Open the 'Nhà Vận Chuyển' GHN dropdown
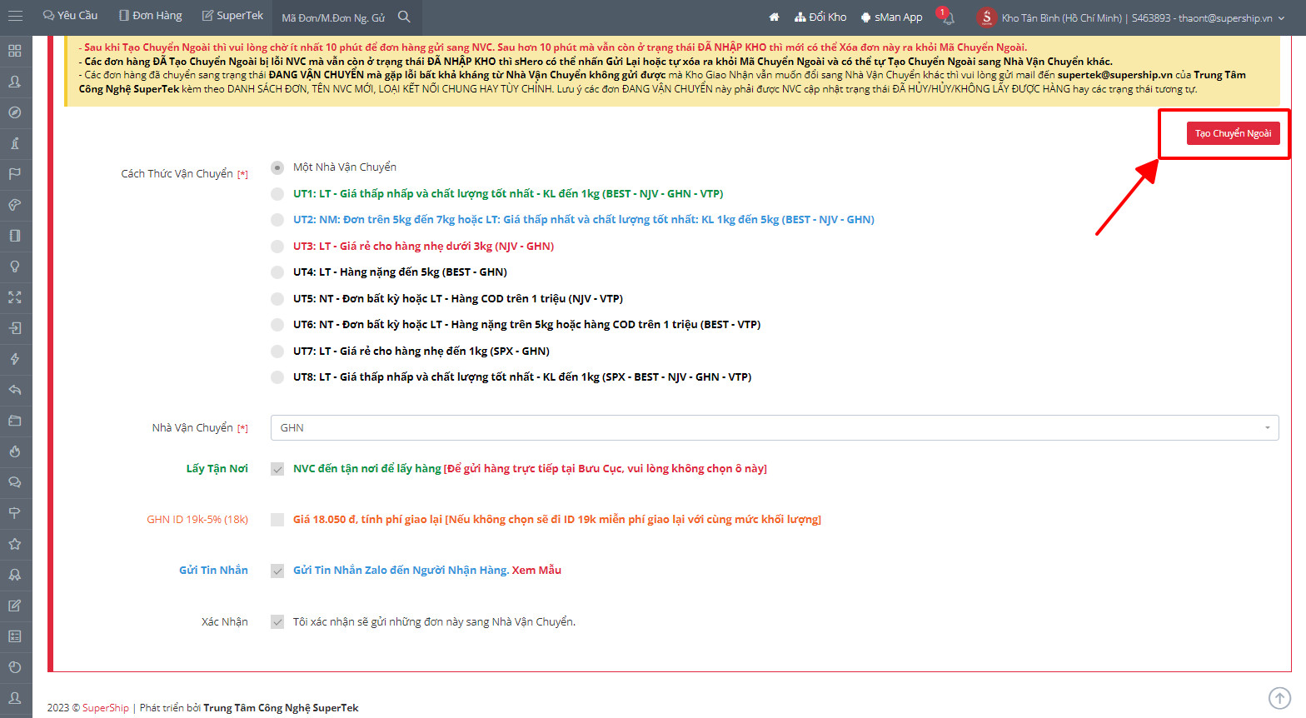The width and height of the screenshot is (1306, 718). (775, 427)
